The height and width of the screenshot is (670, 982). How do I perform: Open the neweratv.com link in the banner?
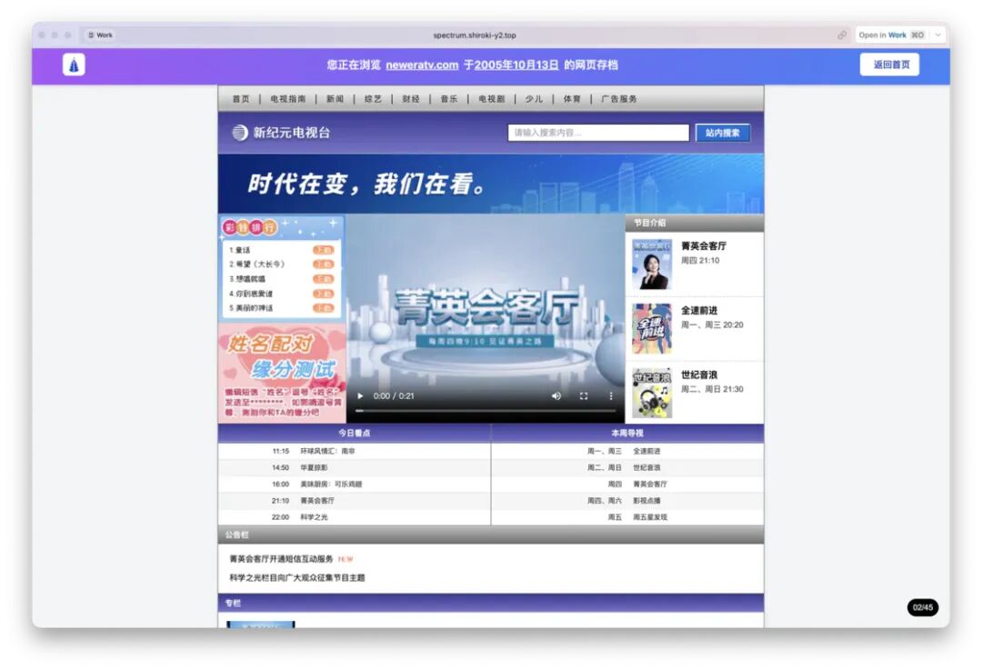click(x=422, y=65)
